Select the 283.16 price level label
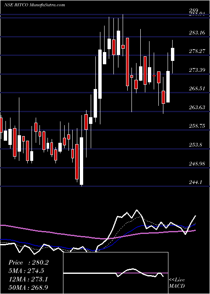 [197, 33]
